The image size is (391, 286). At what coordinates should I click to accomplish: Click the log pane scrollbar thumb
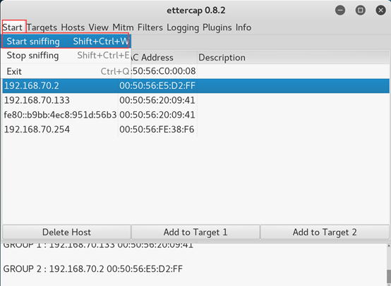(389, 276)
